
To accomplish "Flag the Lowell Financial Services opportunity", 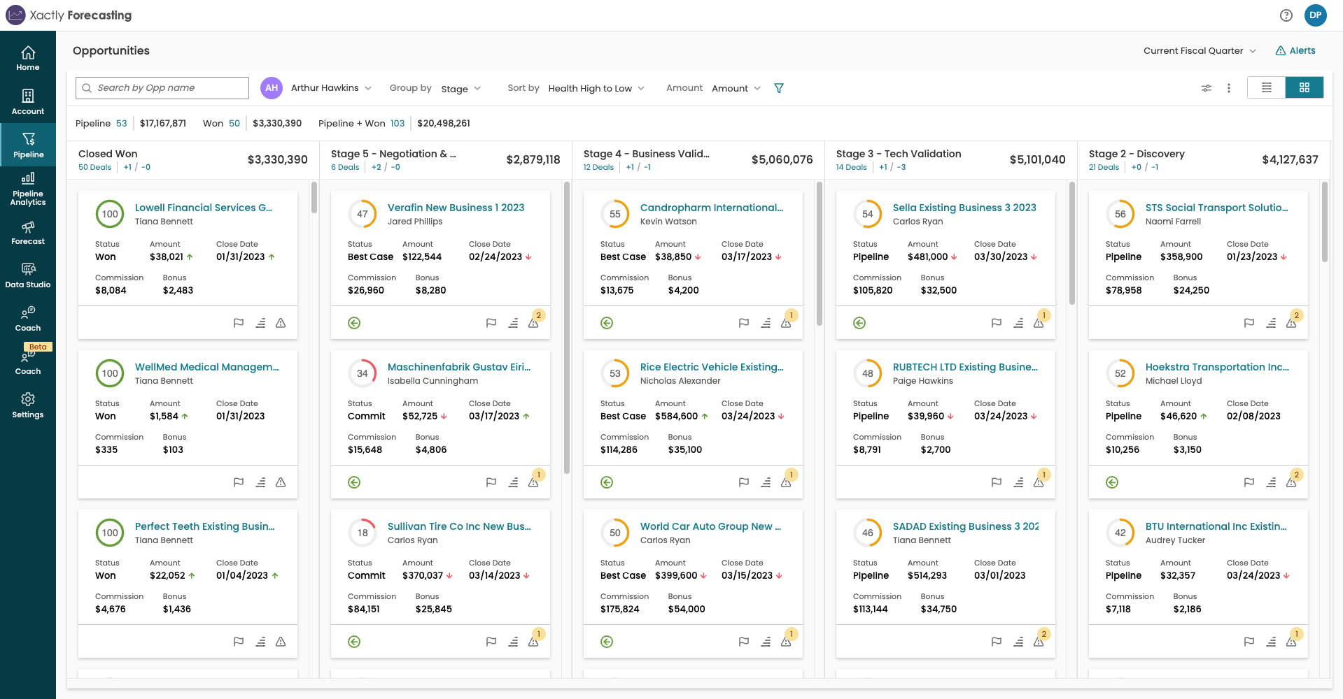I will 239,323.
